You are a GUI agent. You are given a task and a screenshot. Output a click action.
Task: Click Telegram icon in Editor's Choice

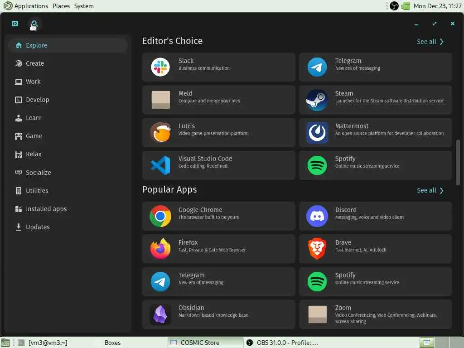click(317, 67)
